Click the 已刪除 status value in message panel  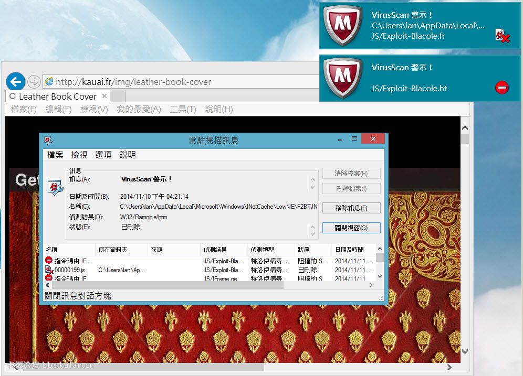tap(130, 227)
